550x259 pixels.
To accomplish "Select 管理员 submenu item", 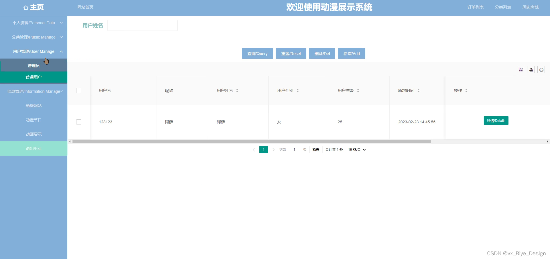I will coord(34,66).
